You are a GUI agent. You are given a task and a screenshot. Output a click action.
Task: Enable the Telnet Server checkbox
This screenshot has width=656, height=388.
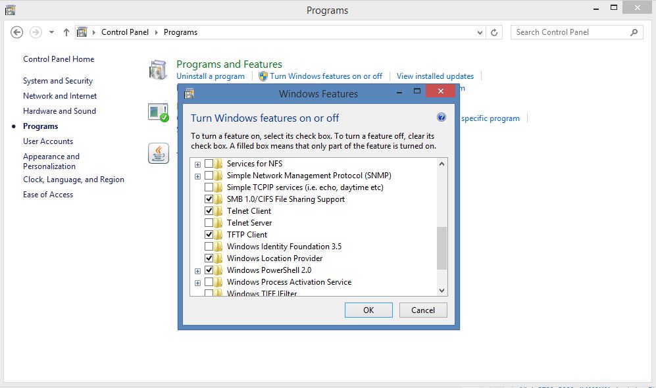point(209,223)
